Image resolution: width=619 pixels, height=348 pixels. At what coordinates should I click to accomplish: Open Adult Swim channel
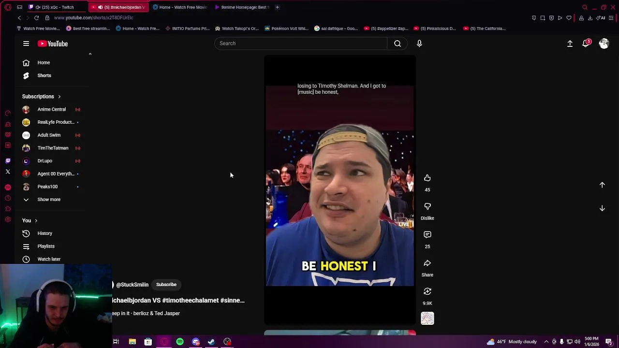(49, 135)
